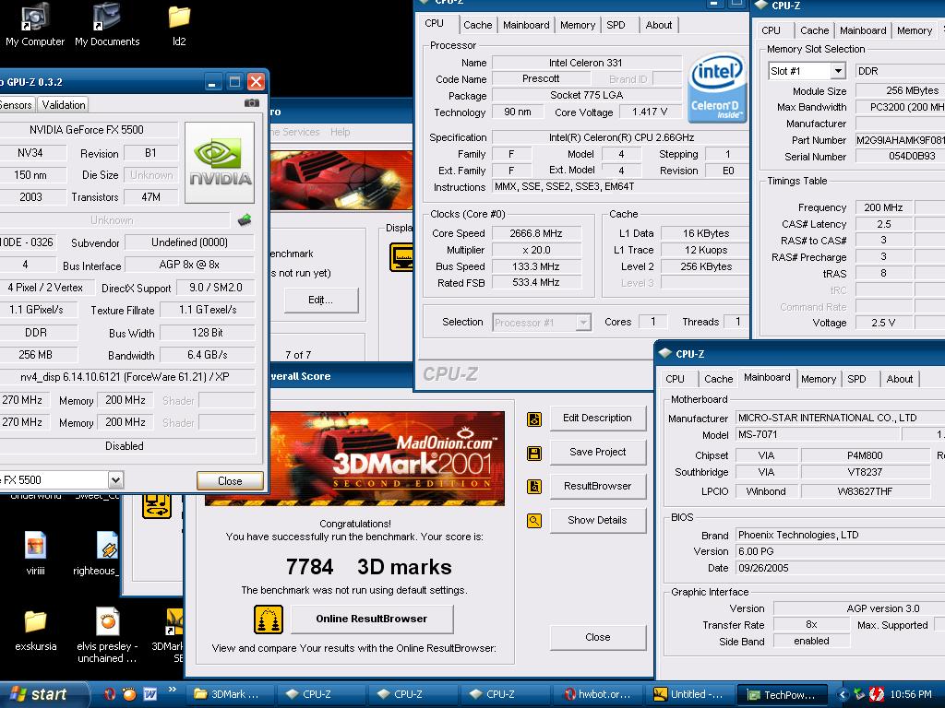The width and height of the screenshot is (945, 708).
Task: Click the Edit Description icon in 3DMark
Action: coord(534,419)
